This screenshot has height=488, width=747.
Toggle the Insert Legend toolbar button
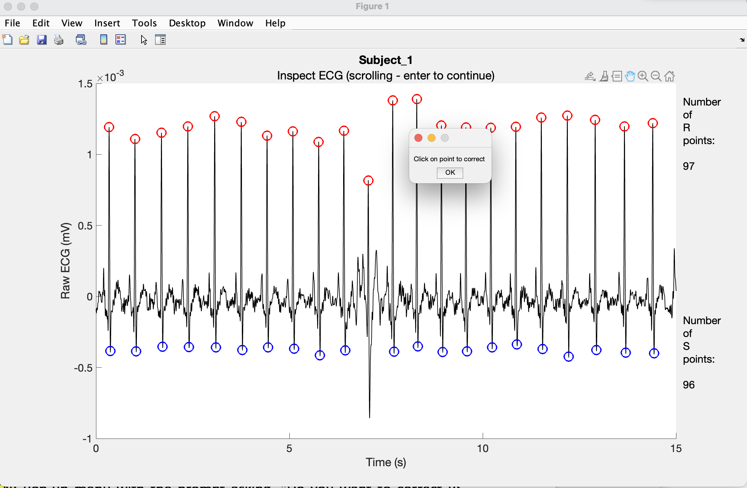(121, 40)
